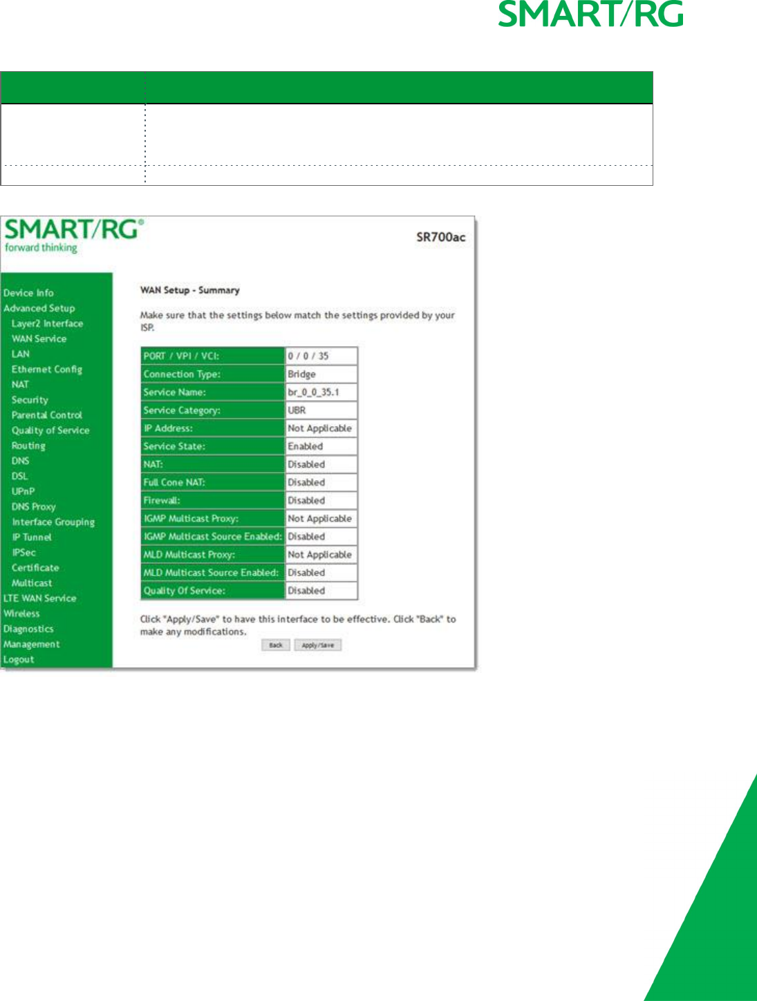
Task: Go to Interface Grouping page
Action: (x=53, y=522)
